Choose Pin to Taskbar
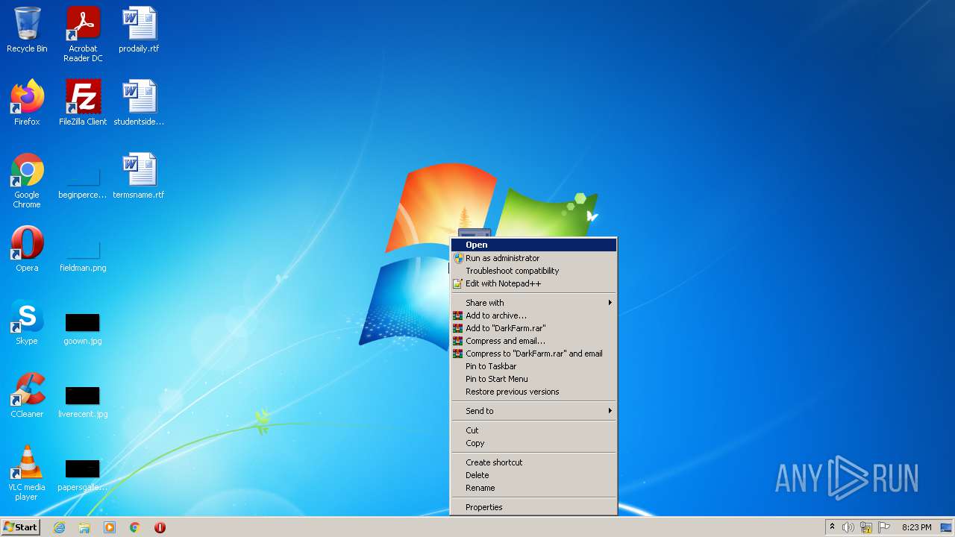955x537 pixels. (534, 366)
